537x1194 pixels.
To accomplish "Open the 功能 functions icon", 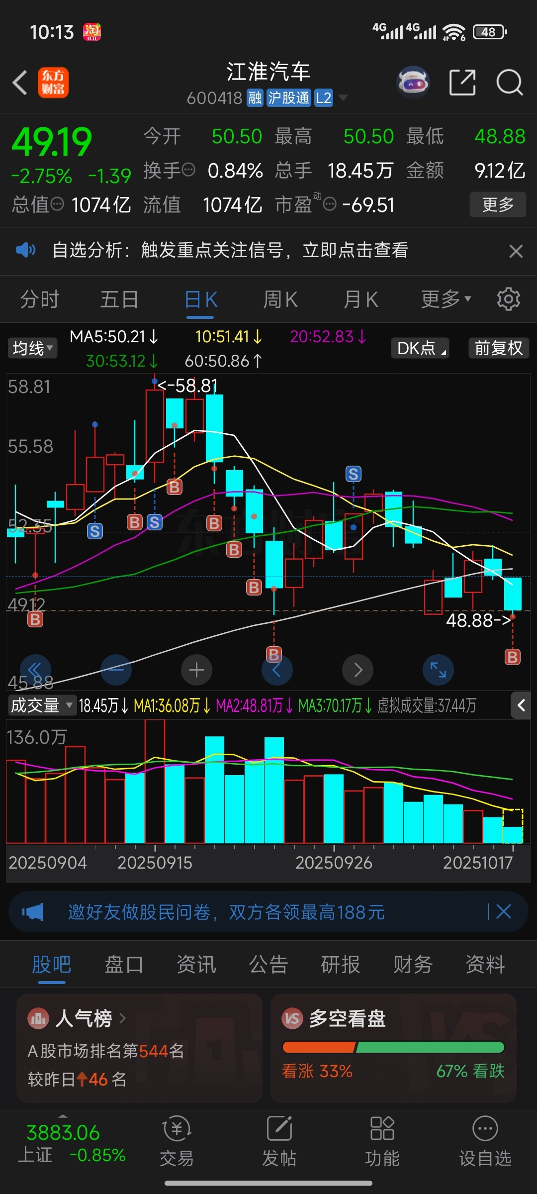I will pyautogui.click(x=382, y=1128).
